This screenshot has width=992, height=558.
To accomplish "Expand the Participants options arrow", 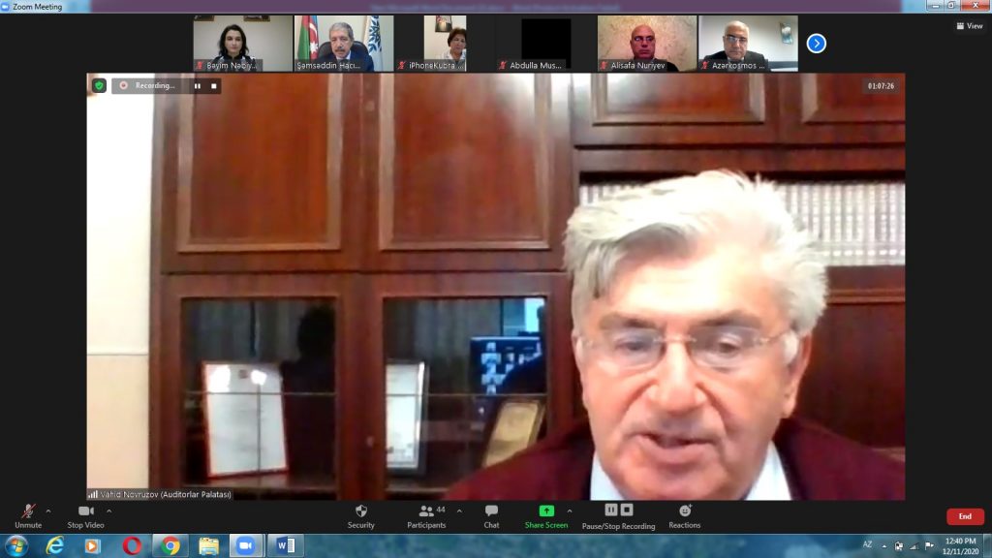I will (x=459, y=511).
